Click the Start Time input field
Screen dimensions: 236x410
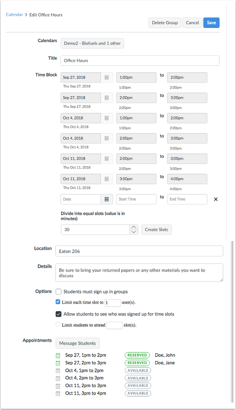point(136,199)
